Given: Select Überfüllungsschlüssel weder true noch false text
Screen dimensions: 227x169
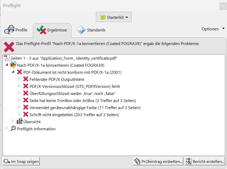Looking at the screenshot, I should coord(72,94).
